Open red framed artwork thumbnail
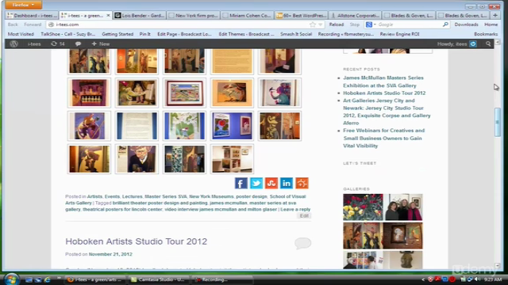Viewport: 508px width, 285px height. pyautogui.click(x=184, y=93)
